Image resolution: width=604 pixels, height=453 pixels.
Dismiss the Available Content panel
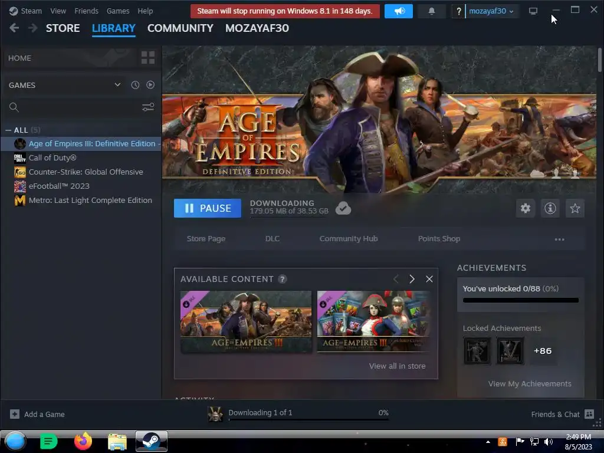pyautogui.click(x=429, y=279)
